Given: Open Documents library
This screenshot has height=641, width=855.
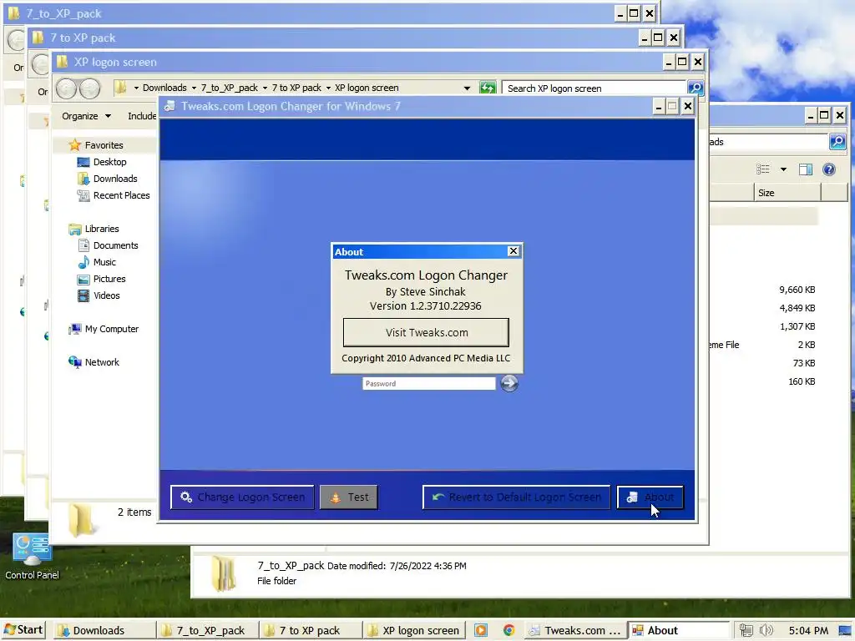Looking at the screenshot, I should pos(115,245).
